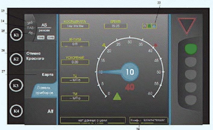Click the K2 round key
Screen dimensions: 213x130
[x=16, y=59]
